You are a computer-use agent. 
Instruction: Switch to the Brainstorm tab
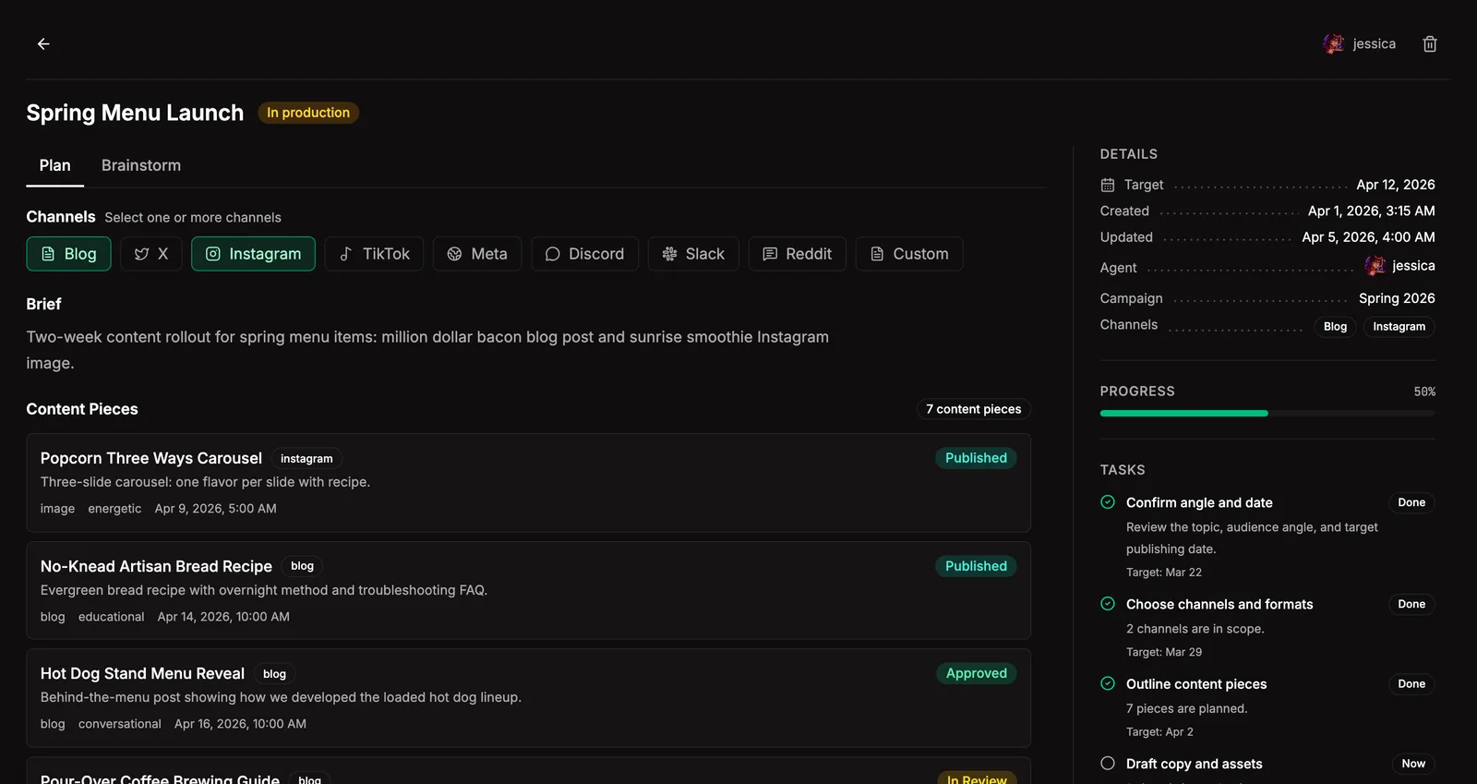tap(141, 165)
